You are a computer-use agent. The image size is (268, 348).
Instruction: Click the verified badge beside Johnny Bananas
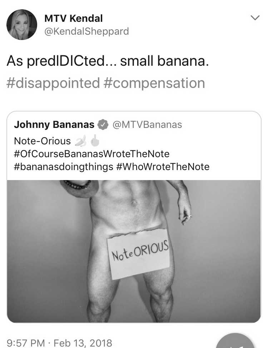coord(103,124)
